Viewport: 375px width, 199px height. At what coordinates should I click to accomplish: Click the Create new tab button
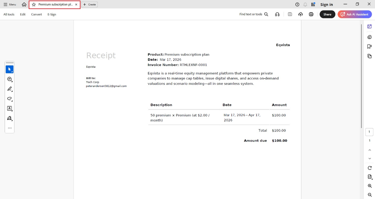click(x=90, y=4)
